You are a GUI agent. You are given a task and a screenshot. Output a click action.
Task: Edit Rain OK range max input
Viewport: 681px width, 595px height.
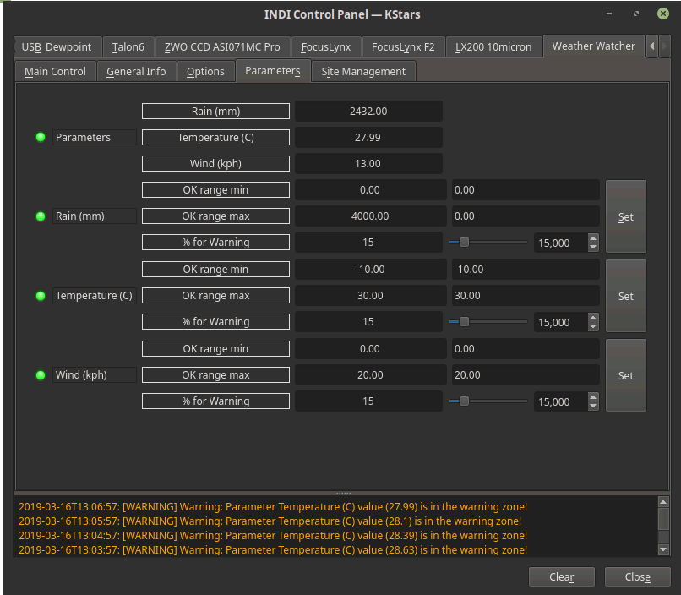tap(526, 216)
